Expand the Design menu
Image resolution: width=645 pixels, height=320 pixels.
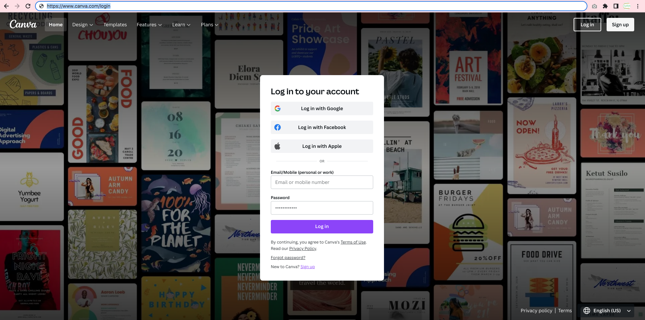(x=83, y=25)
